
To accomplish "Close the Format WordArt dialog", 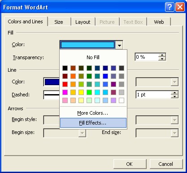I will coord(180,7).
